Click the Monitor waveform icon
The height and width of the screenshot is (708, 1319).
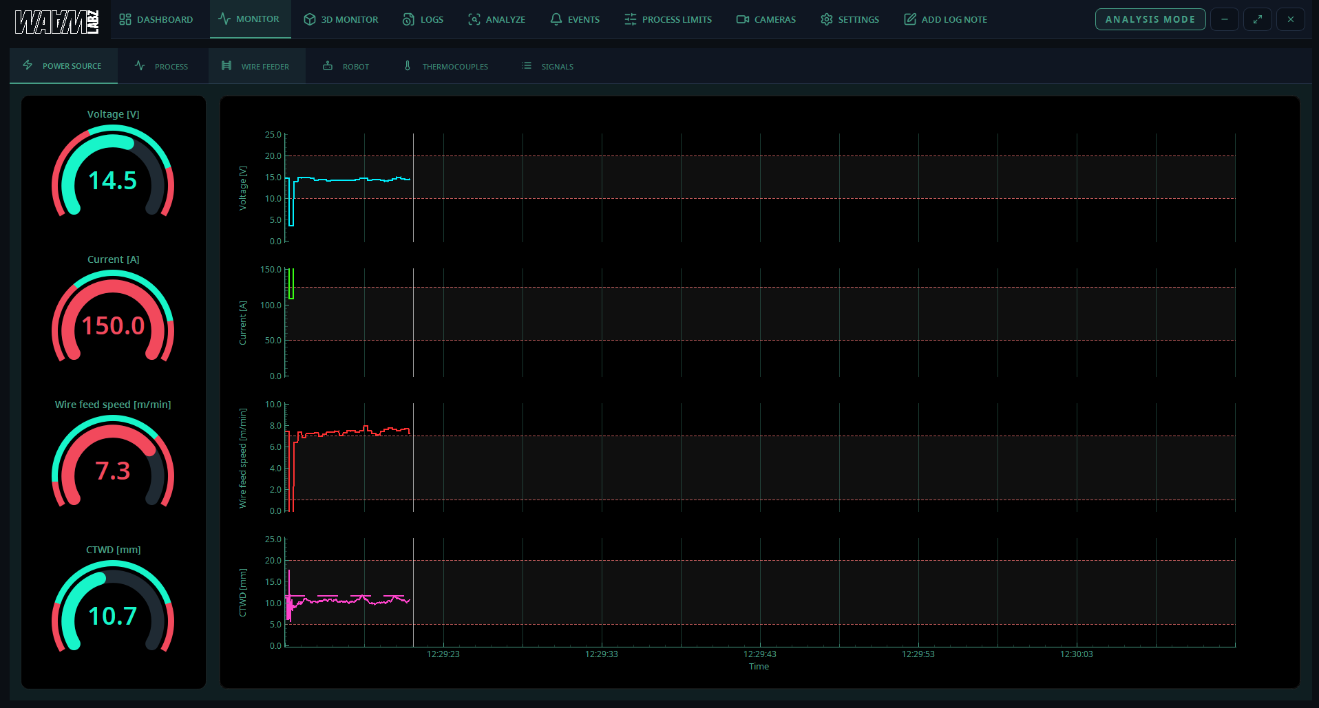click(x=224, y=19)
